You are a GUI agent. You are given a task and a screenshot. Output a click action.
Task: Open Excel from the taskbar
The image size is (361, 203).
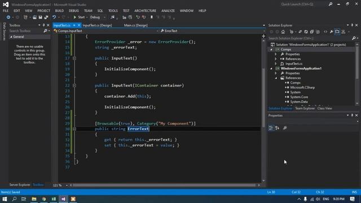[x=54, y=199]
